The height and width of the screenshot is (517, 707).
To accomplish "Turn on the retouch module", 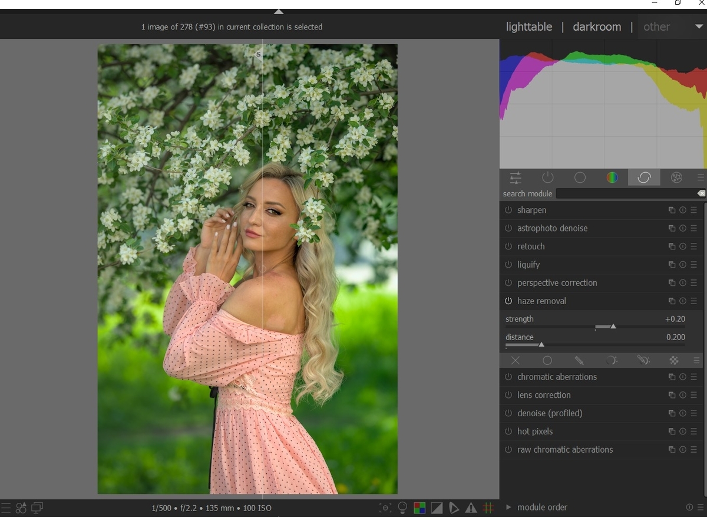I will coord(508,247).
